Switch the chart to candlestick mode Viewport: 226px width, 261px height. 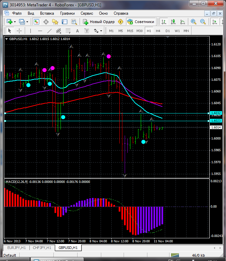(173, 22)
